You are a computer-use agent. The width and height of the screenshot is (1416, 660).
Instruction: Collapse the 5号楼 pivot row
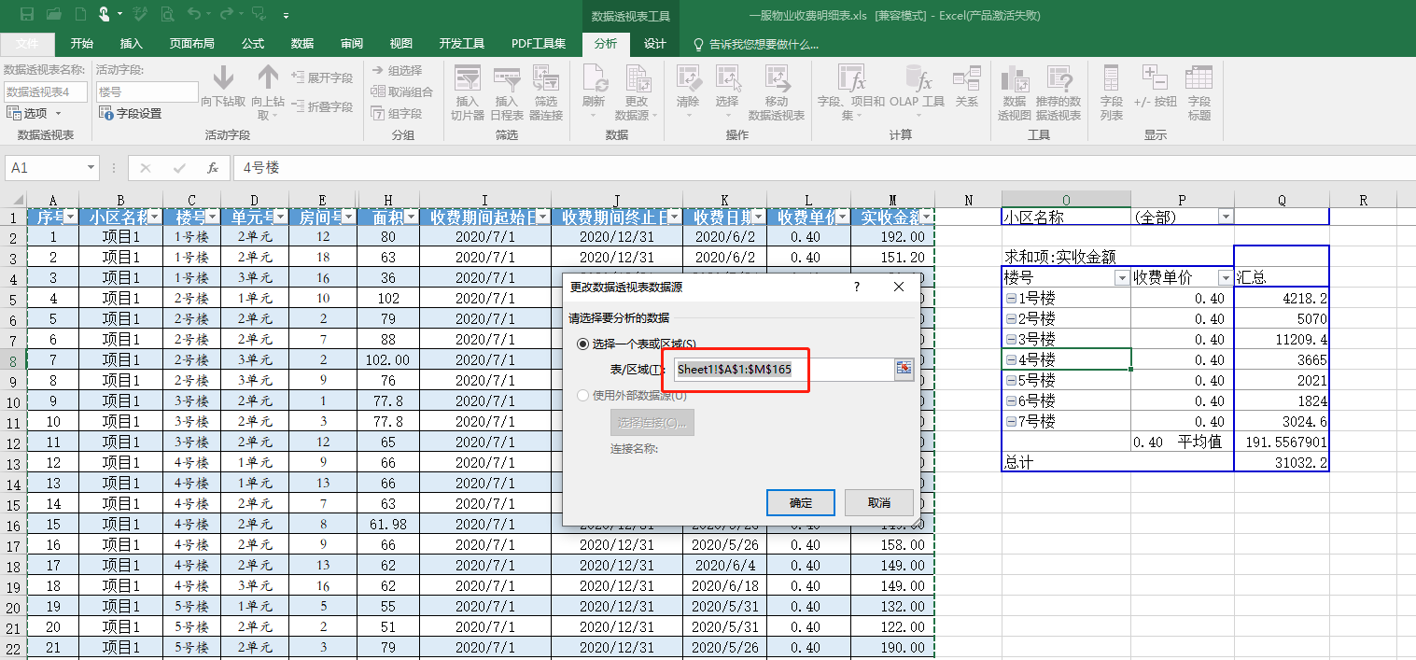pos(1011,381)
